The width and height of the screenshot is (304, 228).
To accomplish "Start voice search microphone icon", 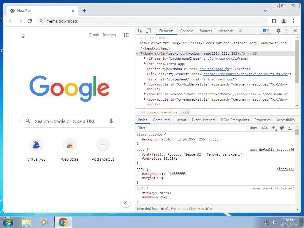I will pos(111,121).
